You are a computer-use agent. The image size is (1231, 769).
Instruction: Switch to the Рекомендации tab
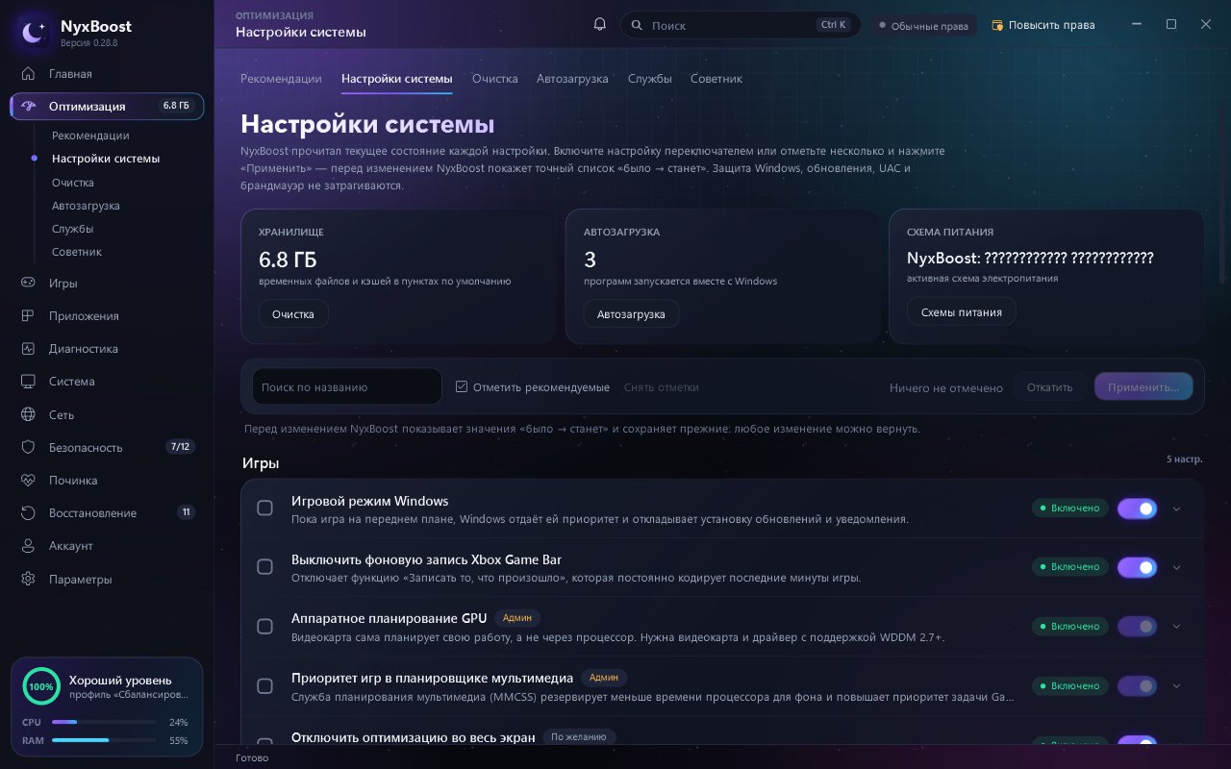point(281,79)
